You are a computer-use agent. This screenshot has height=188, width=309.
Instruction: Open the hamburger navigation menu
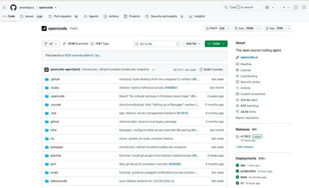tap(4, 7)
